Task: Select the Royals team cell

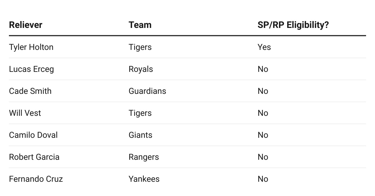Action: click(x=140, y=69)
